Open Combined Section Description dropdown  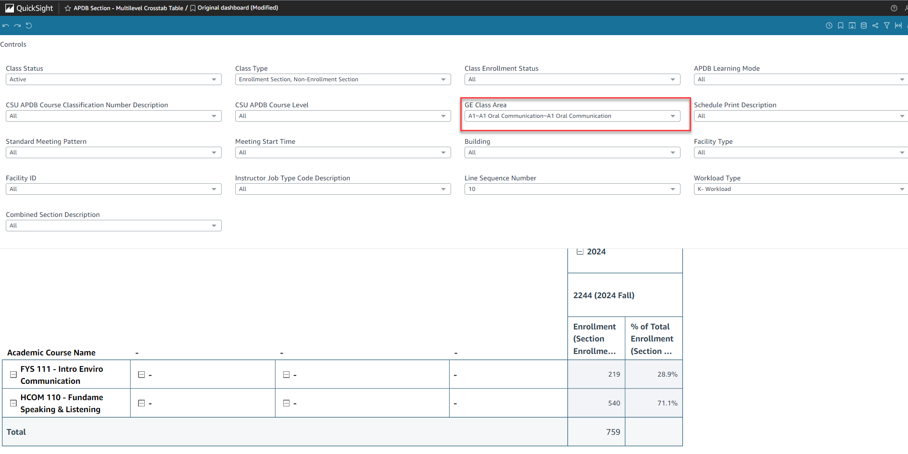click(113, 226)
